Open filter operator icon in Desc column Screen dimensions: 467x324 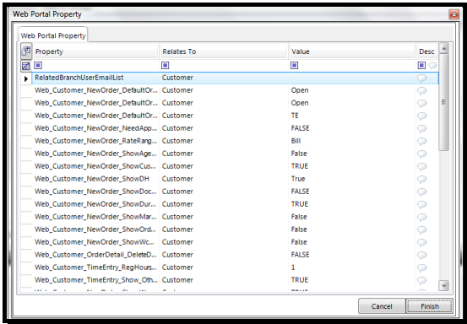(421, 66)
